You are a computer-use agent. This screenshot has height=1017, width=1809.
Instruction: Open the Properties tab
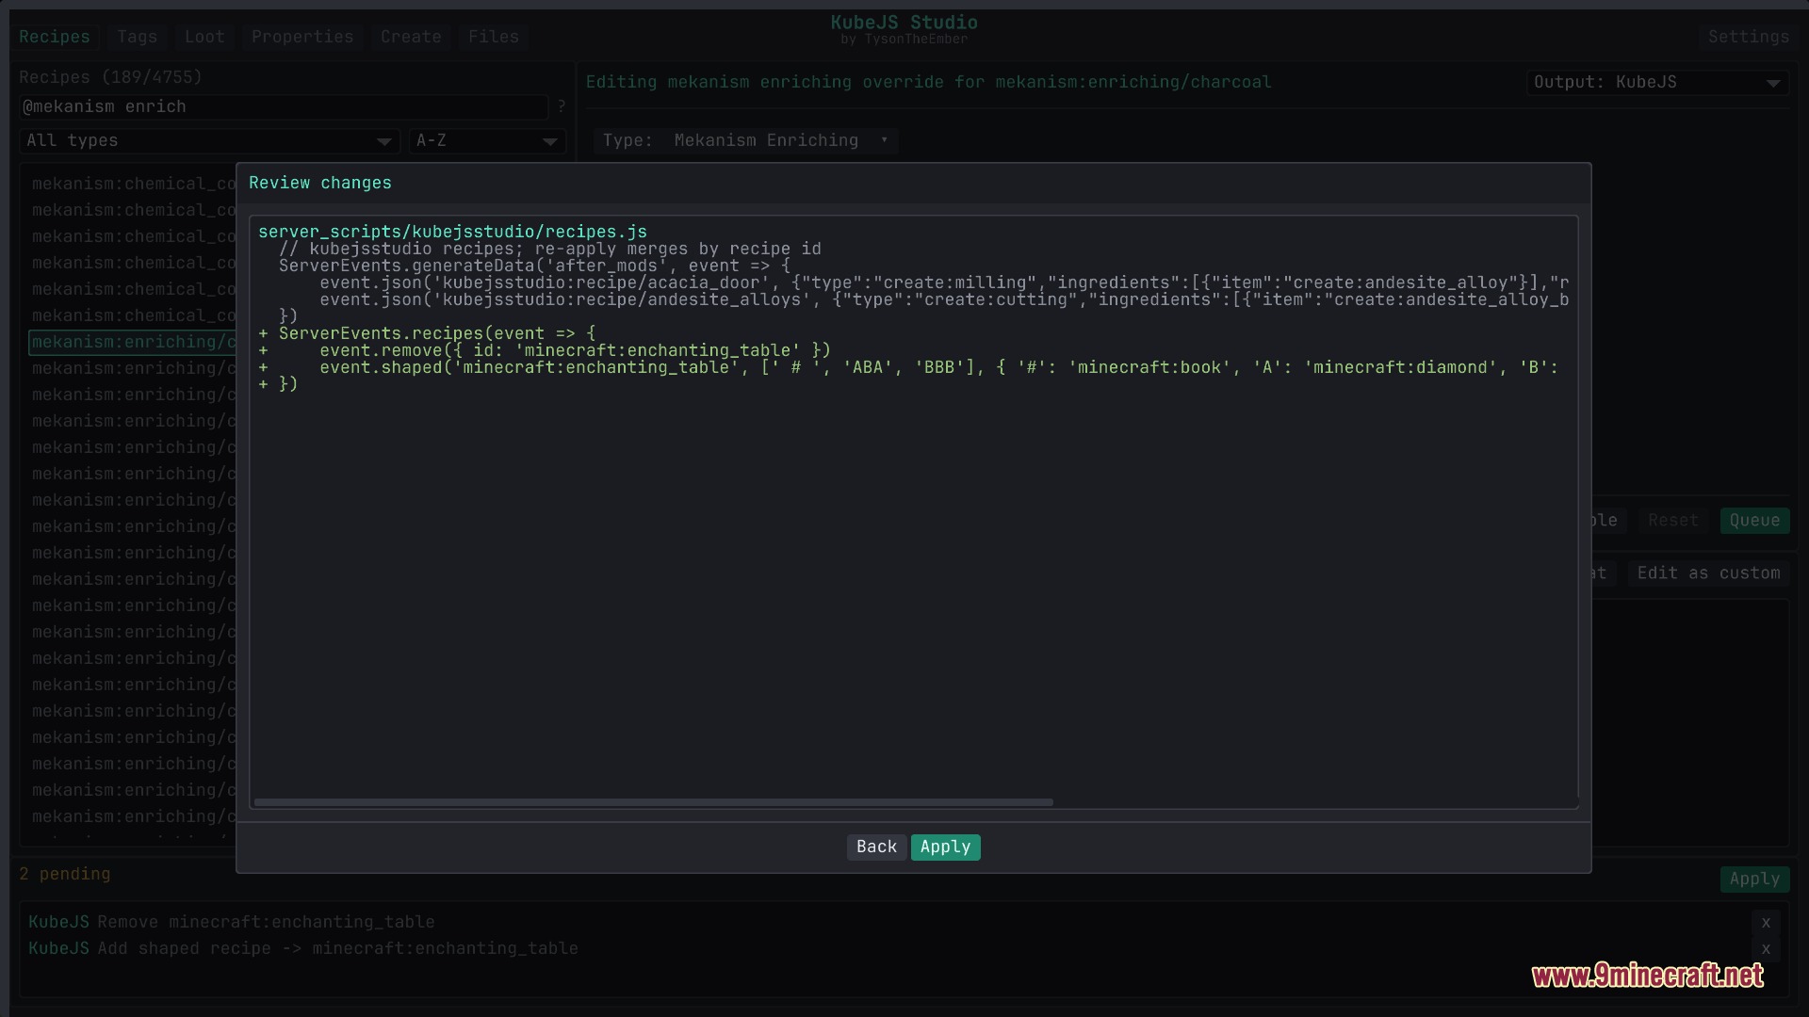click(x=302, y=37)
